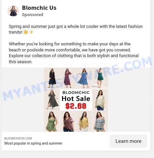The image size is (154, 158).
Task: Select the blue tiered dress thumbnail
Action: click(x=84, y=78)
